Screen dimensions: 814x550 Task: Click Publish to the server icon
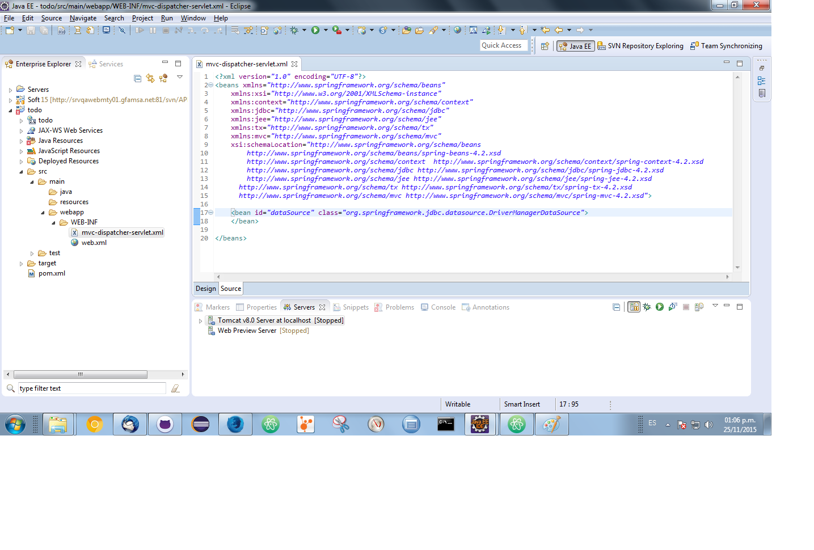click(699, 307)
